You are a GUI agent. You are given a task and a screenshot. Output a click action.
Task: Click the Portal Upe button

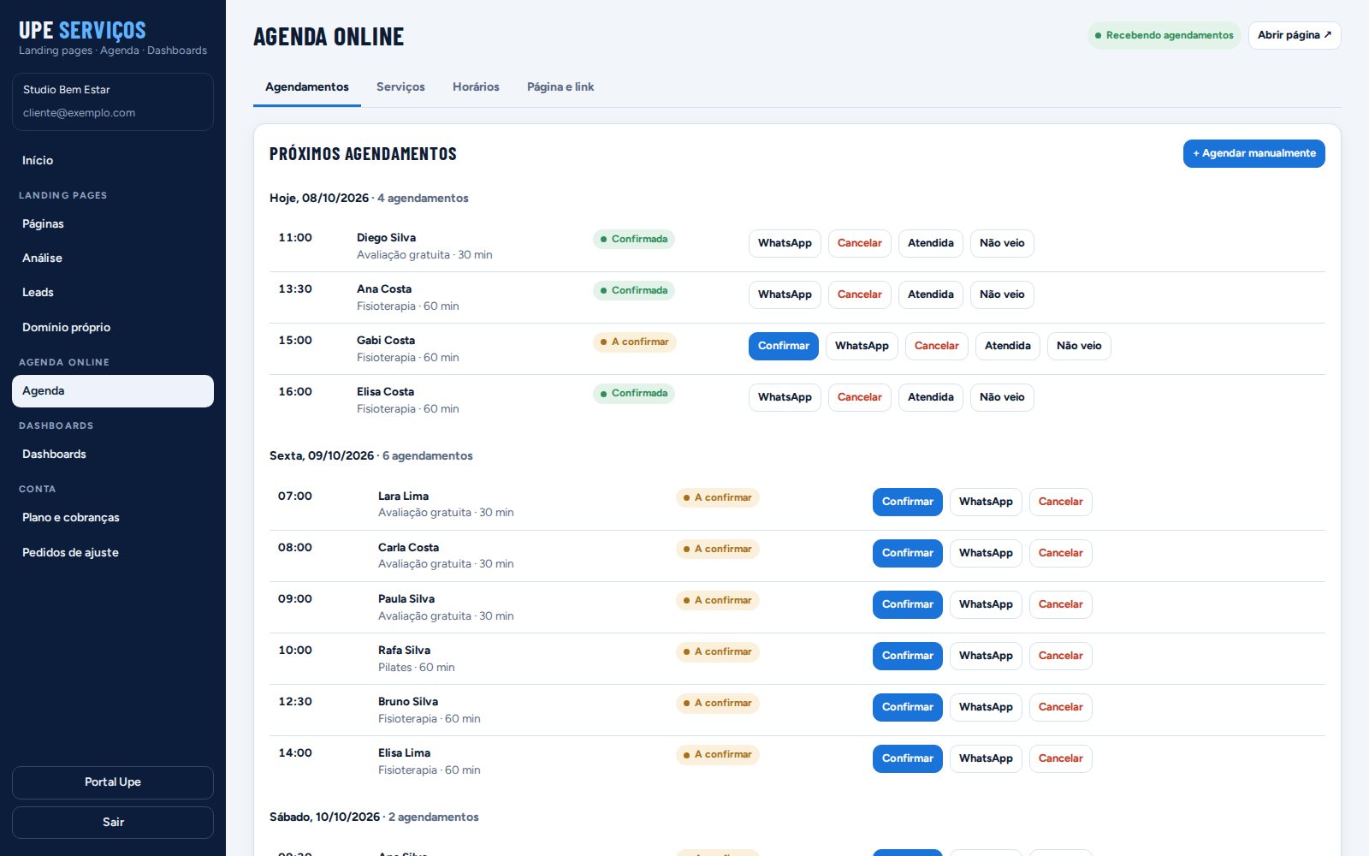click(x=113, y=782)
